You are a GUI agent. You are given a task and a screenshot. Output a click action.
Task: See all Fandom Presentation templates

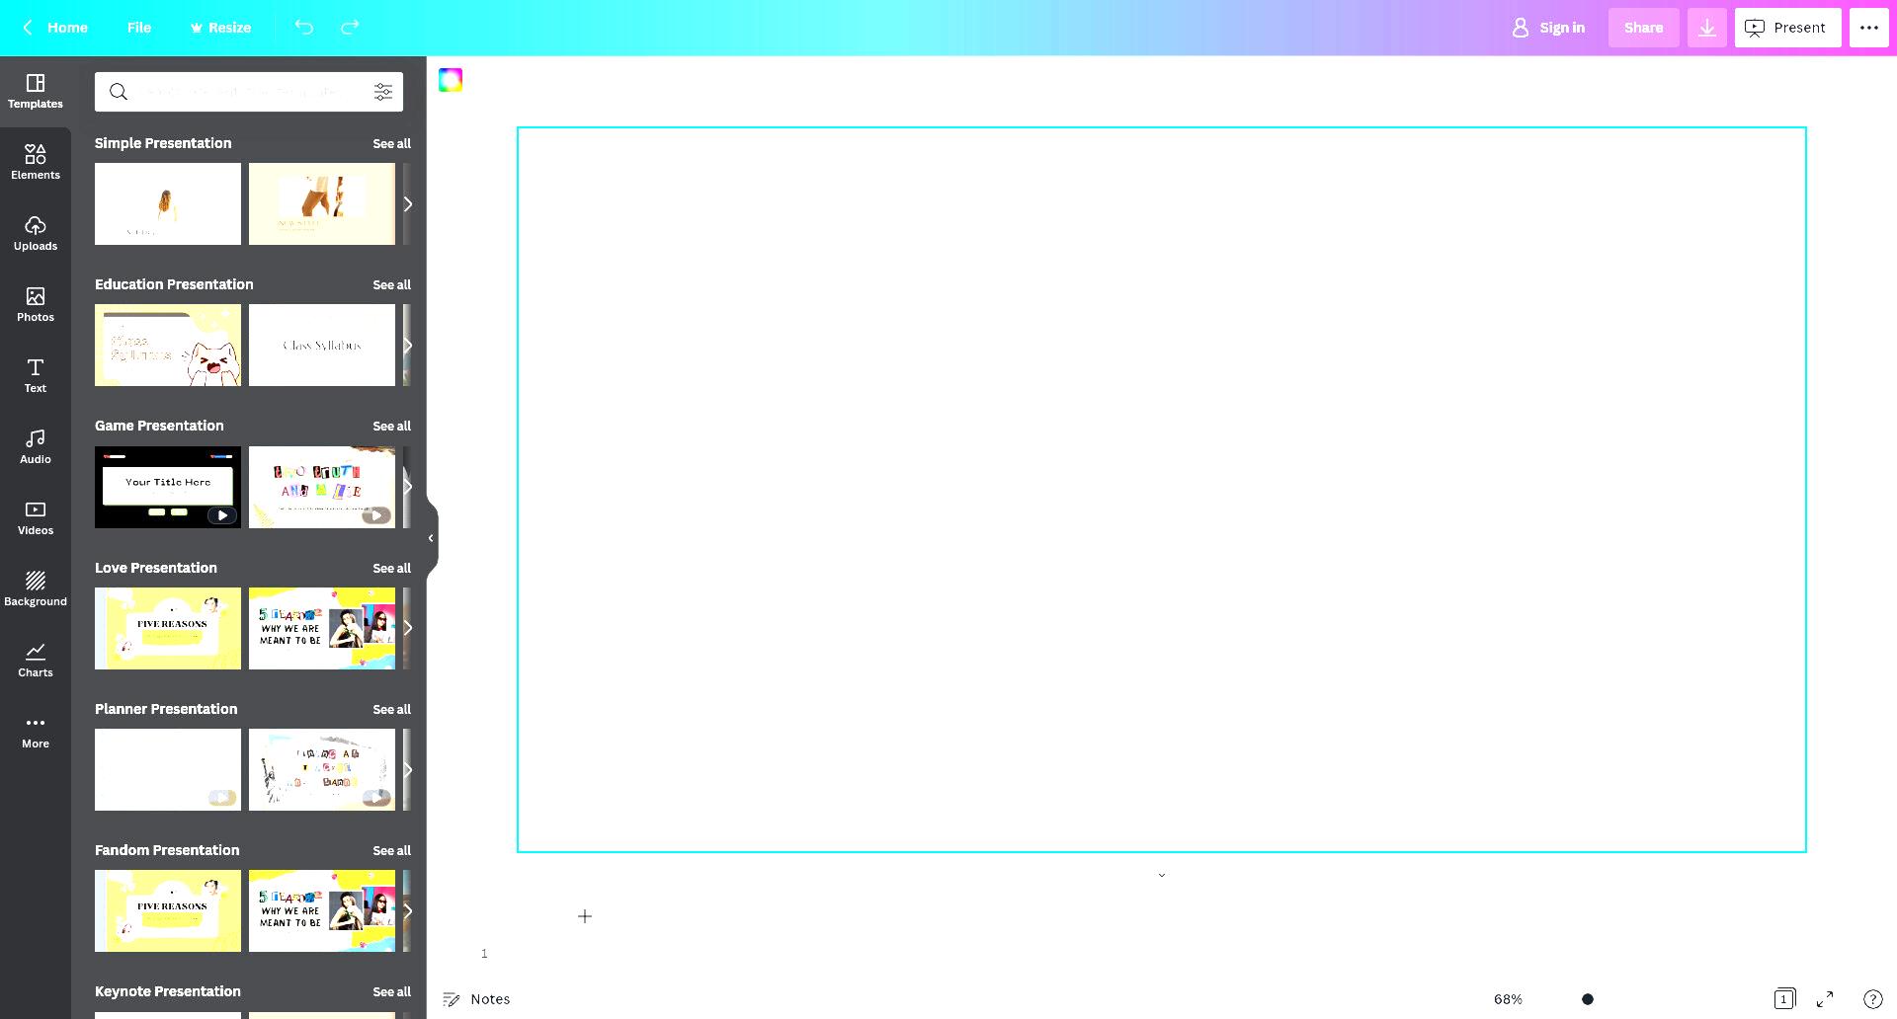click(x=391, y=850)
